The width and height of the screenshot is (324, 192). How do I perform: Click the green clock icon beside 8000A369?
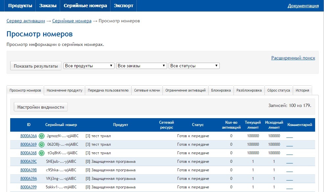point(41,144)
